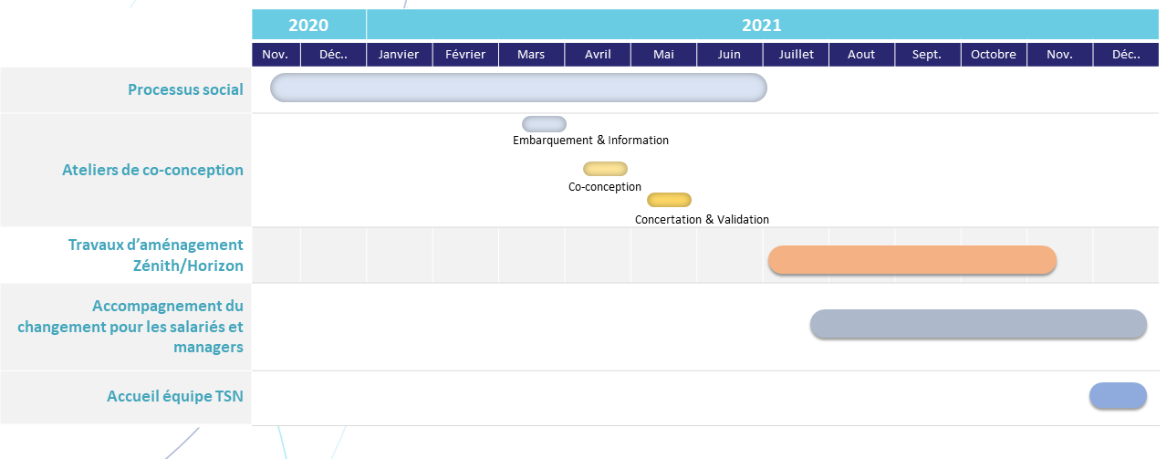Image resolution: width=1167 pixels, height=459 pixels.
Task: Select the 2021 year header band
Action: click(761, 25)
